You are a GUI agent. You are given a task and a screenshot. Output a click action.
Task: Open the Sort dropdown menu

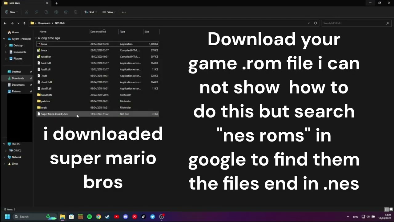(90, 12)
